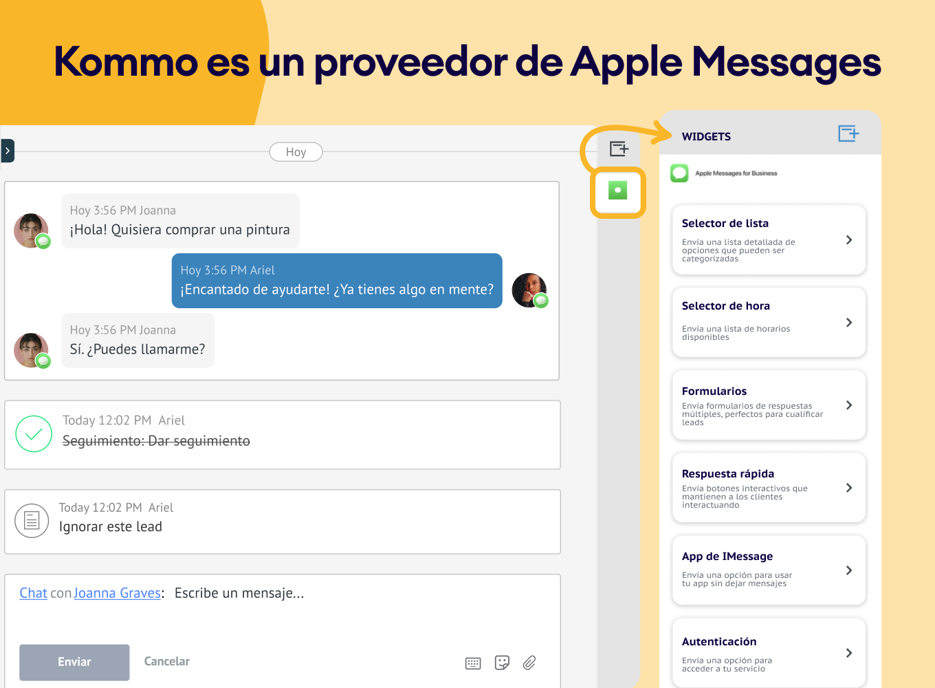Open the Autenticación widget card
Viewport: 935px width, 688px height.
[769, 652]
